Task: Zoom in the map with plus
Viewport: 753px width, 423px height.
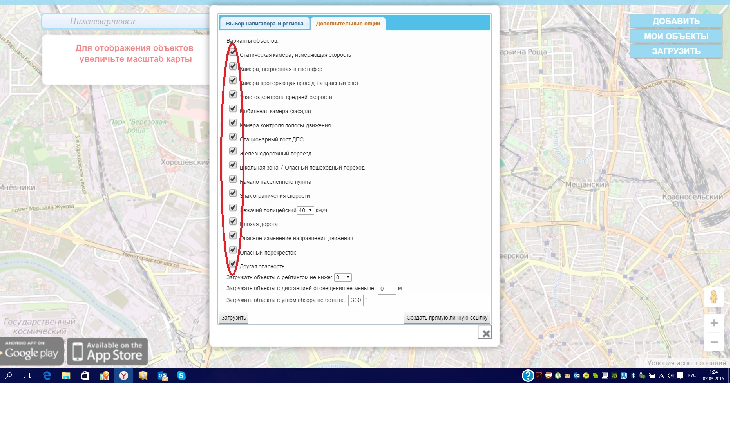Action: click(714, 323)
